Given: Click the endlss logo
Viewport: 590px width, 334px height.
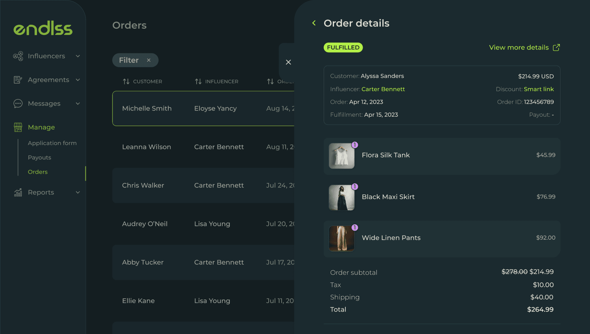Looking at the screenshot, I should click(x=43, y=28).
